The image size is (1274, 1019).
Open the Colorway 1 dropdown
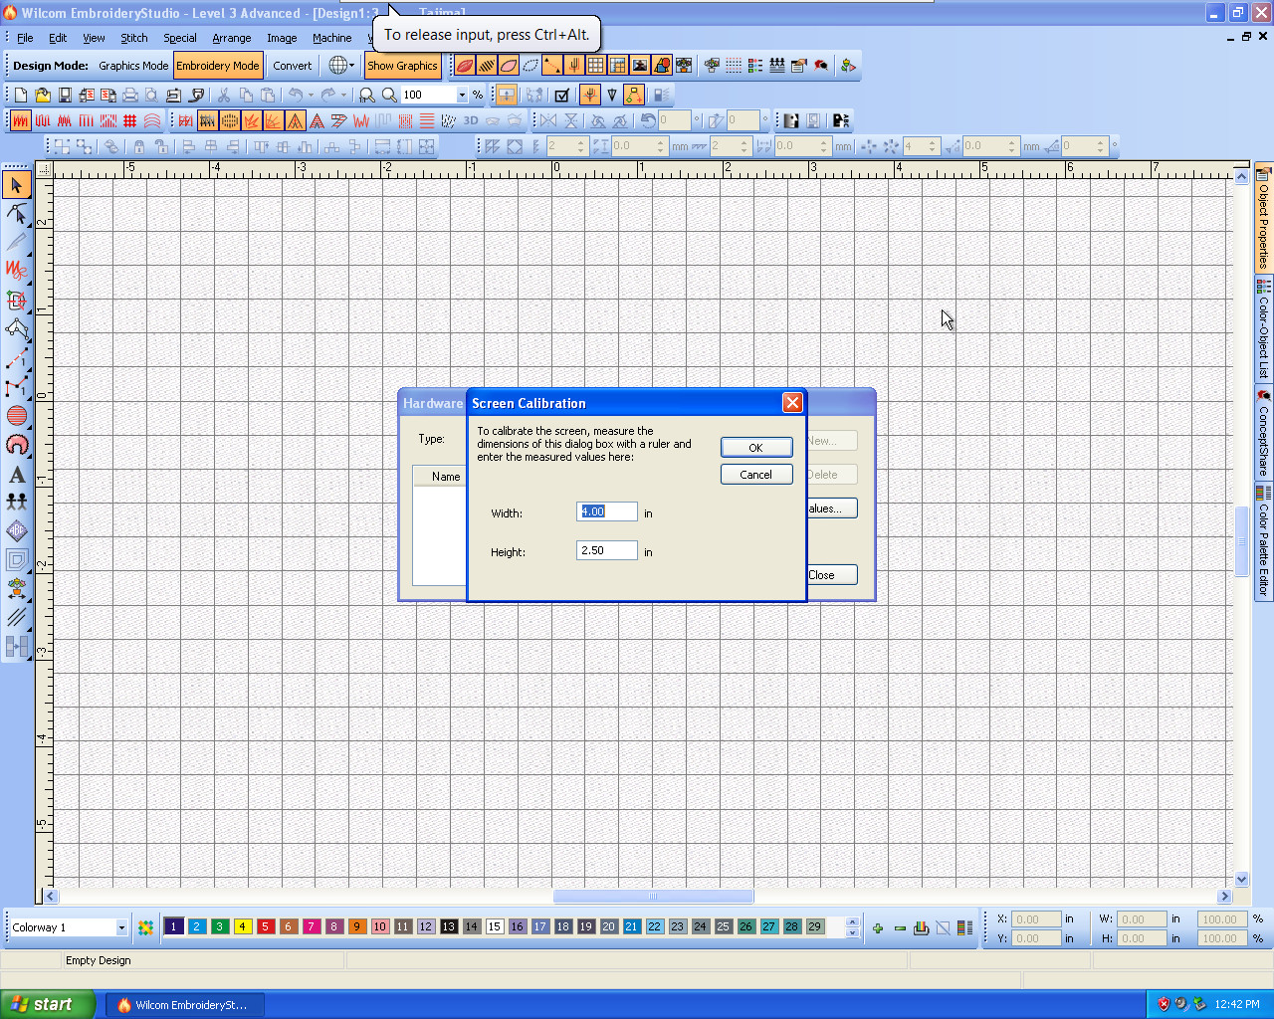[121, 927]
